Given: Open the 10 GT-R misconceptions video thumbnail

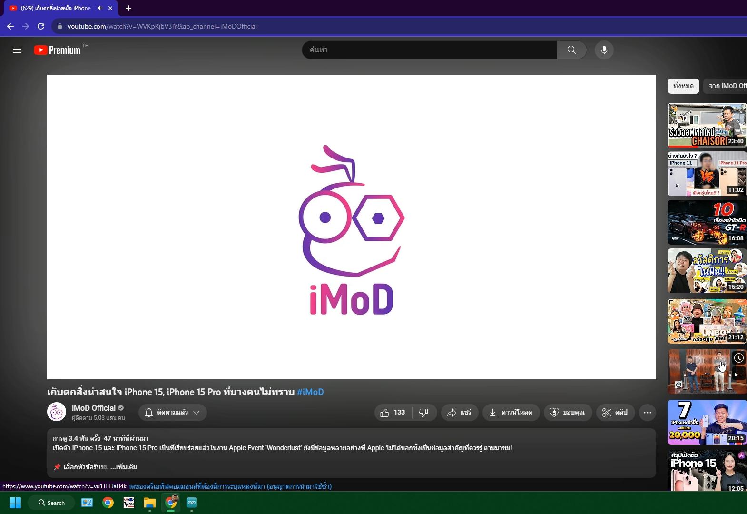Looking at the screenshot, I should (707, 222).
